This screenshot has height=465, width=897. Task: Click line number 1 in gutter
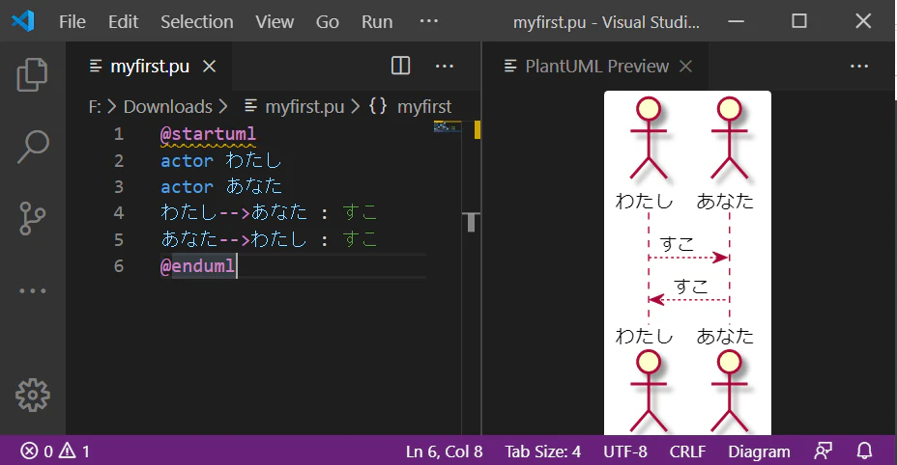(119, 134)
